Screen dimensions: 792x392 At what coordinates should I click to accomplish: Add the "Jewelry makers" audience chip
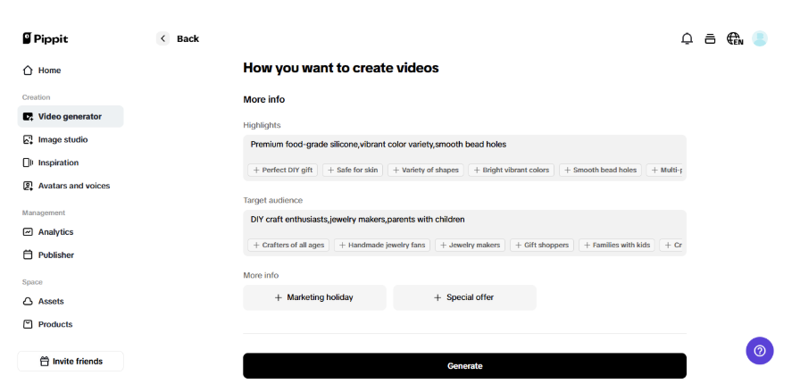click(x=471, y=245)
